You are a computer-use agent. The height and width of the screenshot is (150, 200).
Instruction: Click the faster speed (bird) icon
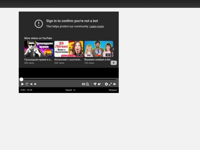tap(95, 84)
